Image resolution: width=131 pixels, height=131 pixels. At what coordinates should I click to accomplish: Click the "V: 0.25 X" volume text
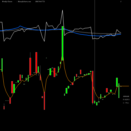pyautogui.click(x=126, y=100)
